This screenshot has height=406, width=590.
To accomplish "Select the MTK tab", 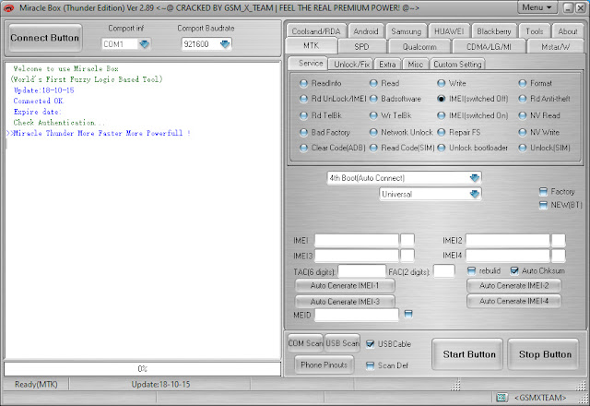I will [x=312, y=45].
